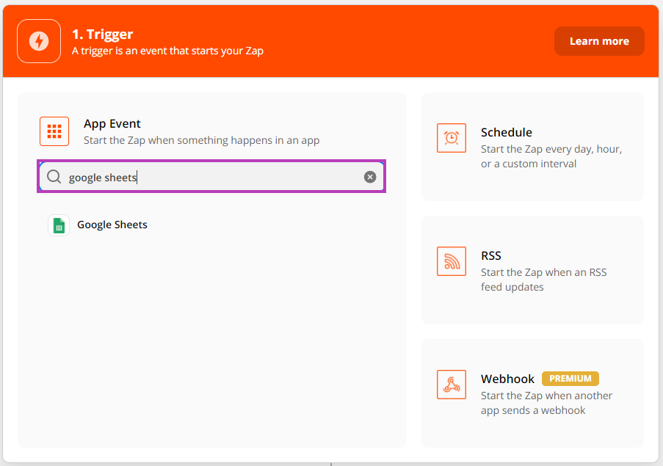This screenshot has height=466, width=663.
Task: Click the Webhook icon
Action: pos(452,385)
